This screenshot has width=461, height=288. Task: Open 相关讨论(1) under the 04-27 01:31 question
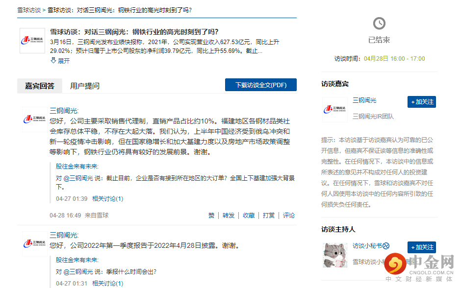(x=107, y=283)
